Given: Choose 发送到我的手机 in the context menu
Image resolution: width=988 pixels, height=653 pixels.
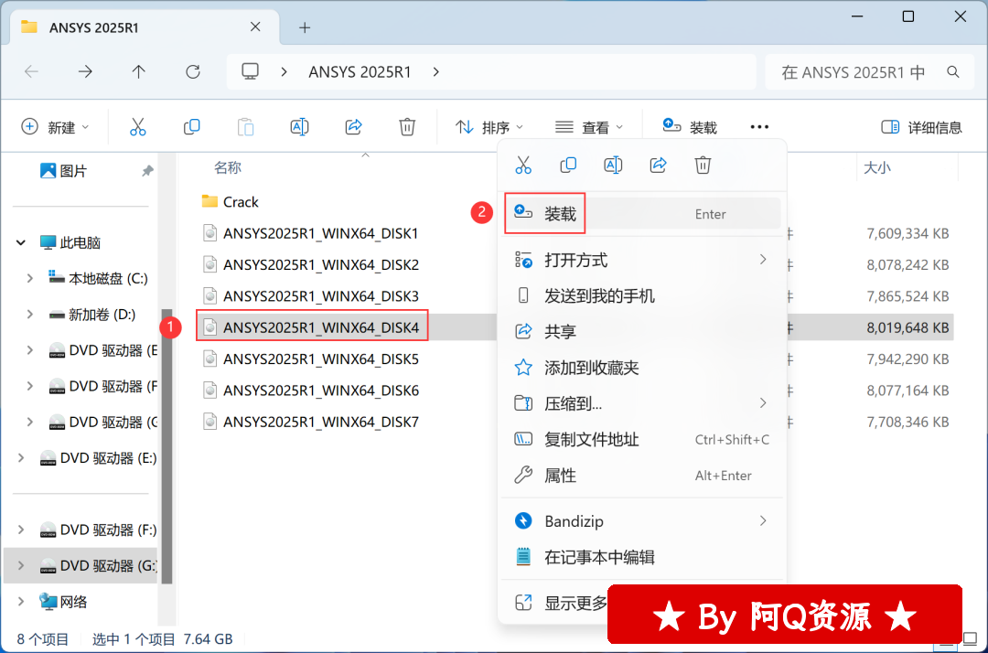Looking at the screenshot, I should [643, 295].
